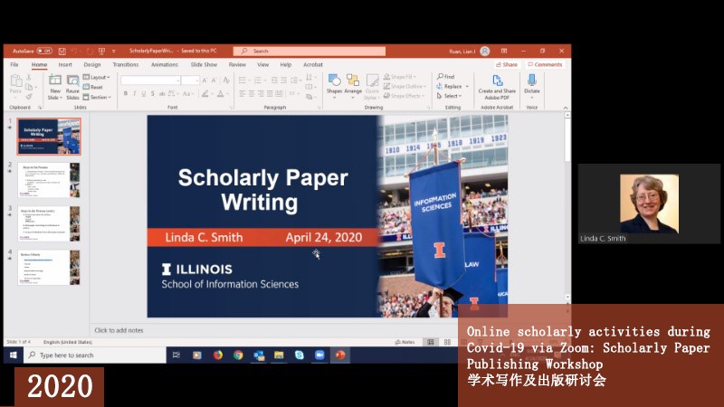The width and height of the screenshot is (724, 407).
Task: Toggle Italic formatting
Action: click(134, 94)
